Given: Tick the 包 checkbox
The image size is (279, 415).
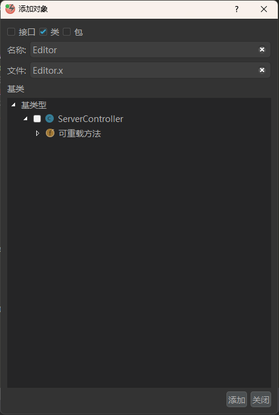Looking at the screenshot, I should tap(66, 32).
